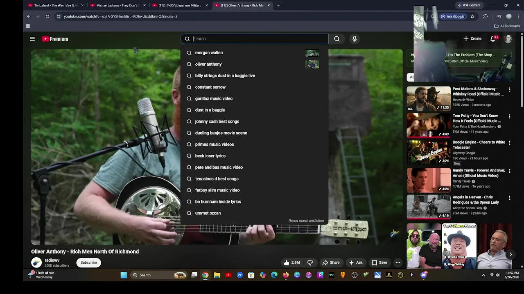Viewport: 524px width, 294px height.
Task: Open a new browser tab
Action: [x=278, y=5]
